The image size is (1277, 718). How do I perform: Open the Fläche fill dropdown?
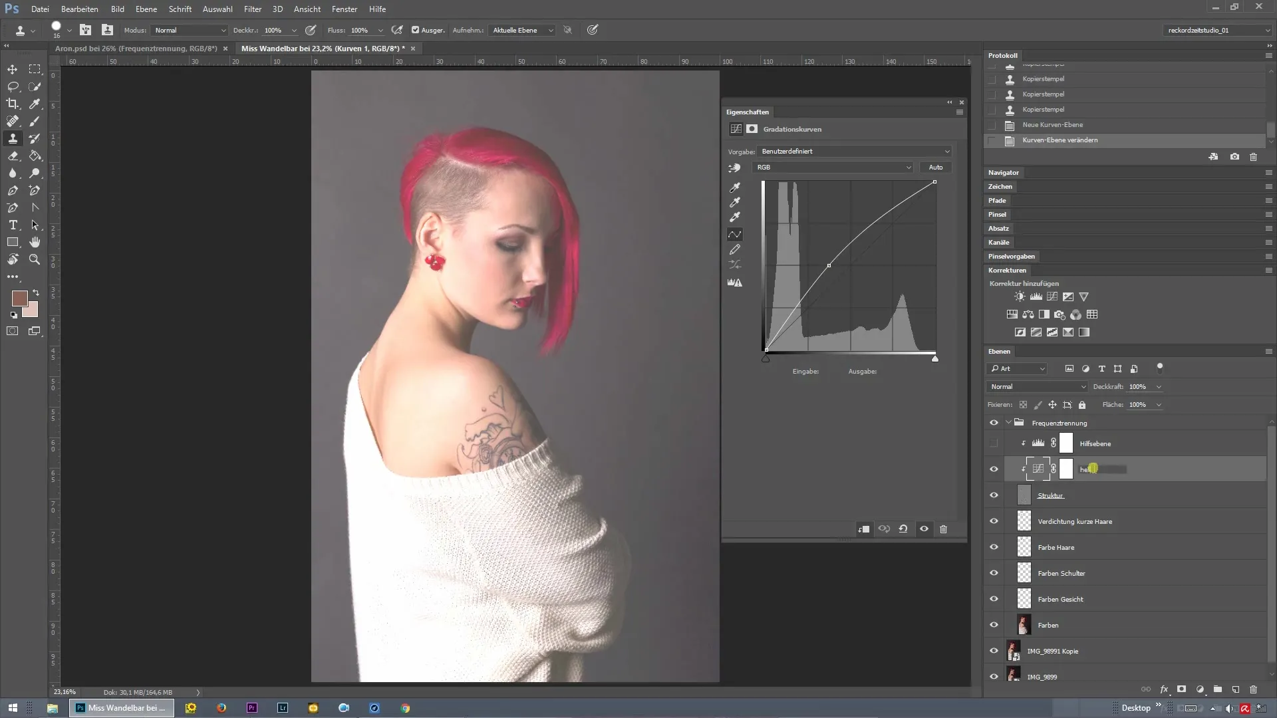(1159, 405)
